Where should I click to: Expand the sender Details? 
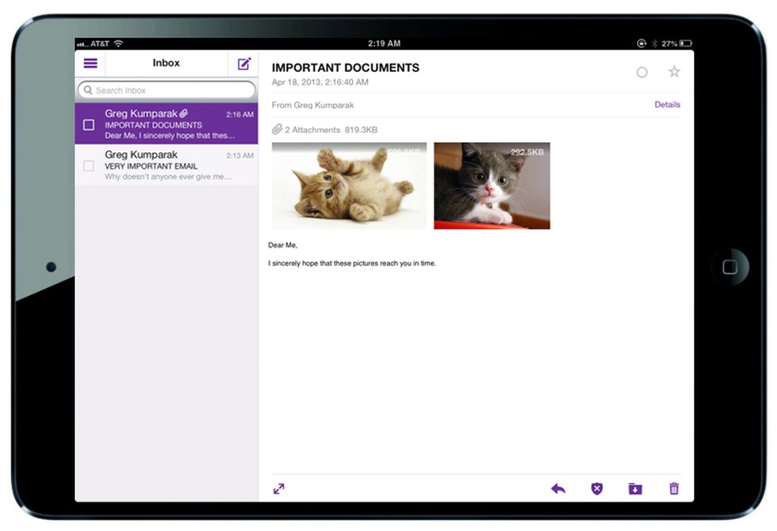pos(667,104)
